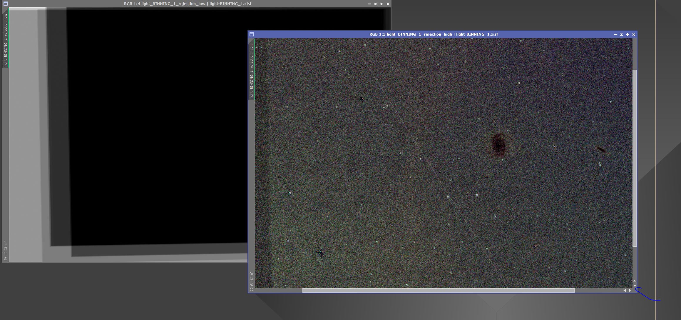Click the rejection_low window title bar text
Image resolution: width=681 pixels, height=320 pixels.
point(188,4)
